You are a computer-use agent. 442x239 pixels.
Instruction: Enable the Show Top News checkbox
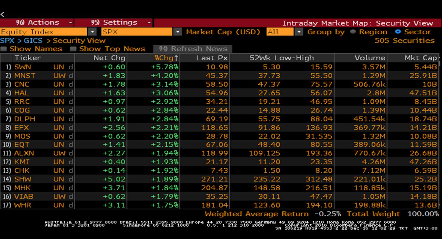[x=73, y=49]
